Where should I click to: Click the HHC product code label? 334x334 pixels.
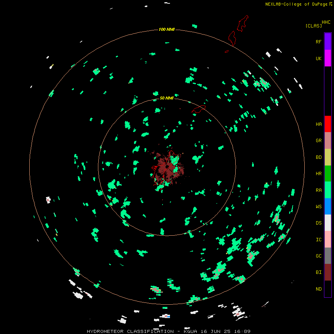pyautogui.click(x=326, y=22)
